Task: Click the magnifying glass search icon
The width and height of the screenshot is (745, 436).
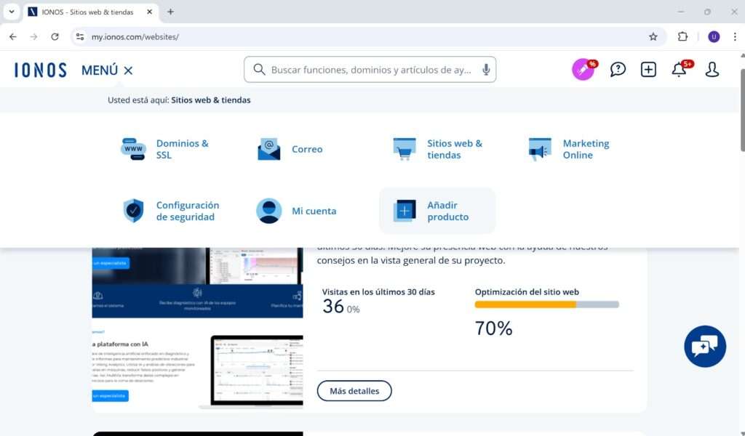Action: pos(259,70)
